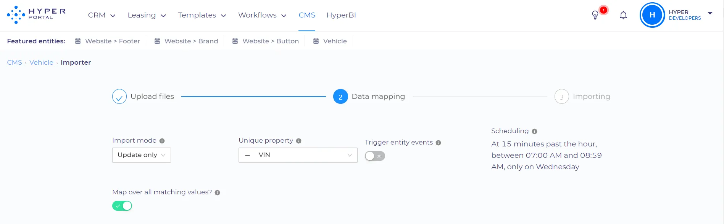The width and height of the screenshot is (724, 224).
Task: Open the Import mode dropdown
Action: click(142, 155)
